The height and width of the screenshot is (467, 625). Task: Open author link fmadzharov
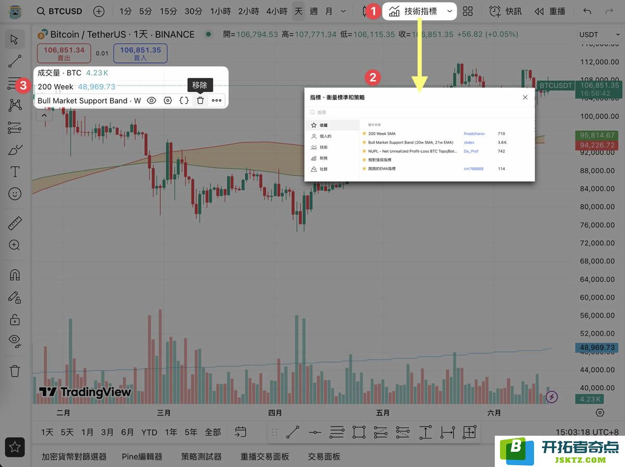point(474,134)
